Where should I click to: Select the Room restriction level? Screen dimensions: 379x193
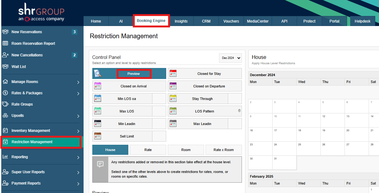pyautogui.click(x=186, y=150)
